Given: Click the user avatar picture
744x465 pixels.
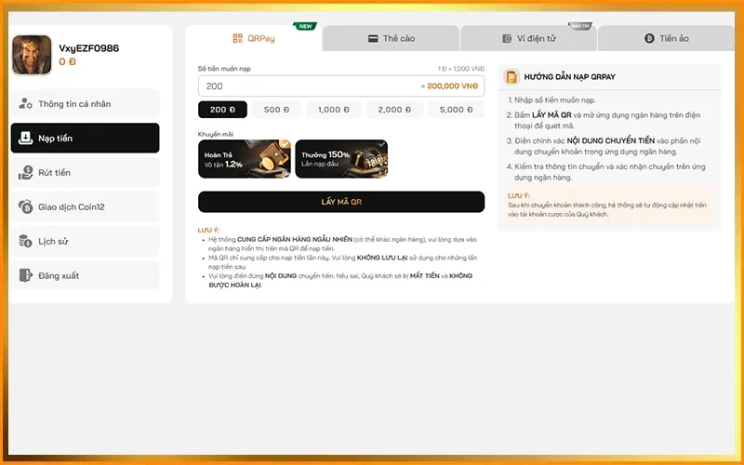Looking at the screenshot, I should [32, 55].
